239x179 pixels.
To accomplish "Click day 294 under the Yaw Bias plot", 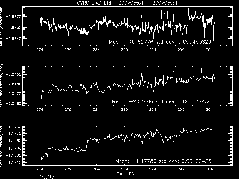I will tap(153, 169).
